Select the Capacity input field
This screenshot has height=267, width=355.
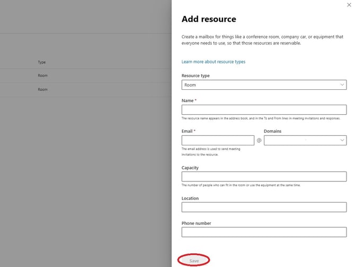tap(263, 177)
